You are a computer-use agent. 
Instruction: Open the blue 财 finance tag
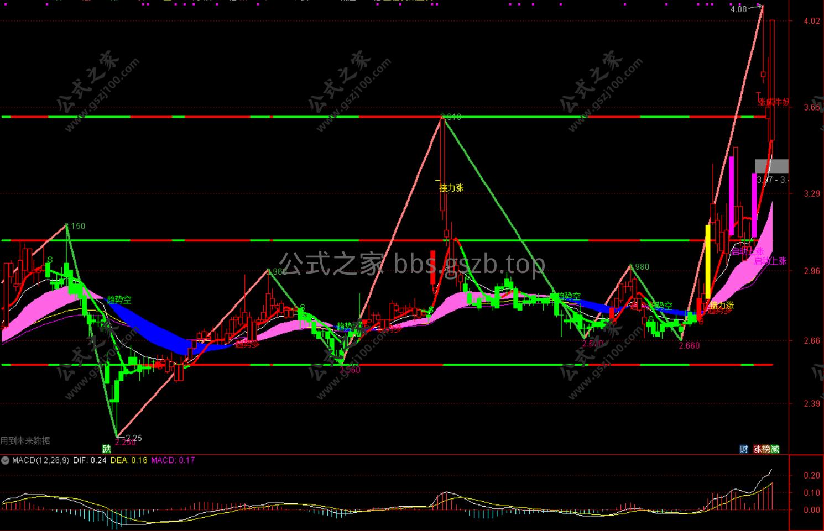click(744, 449)
